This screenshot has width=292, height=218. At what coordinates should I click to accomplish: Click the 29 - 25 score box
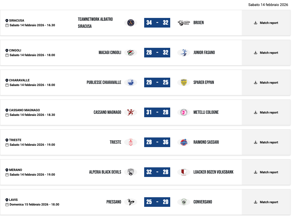(x=157, y=82)
